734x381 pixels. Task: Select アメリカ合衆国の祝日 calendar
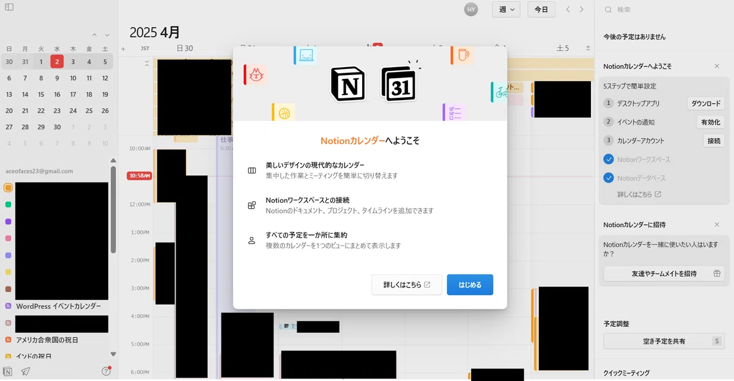[47, 339]
